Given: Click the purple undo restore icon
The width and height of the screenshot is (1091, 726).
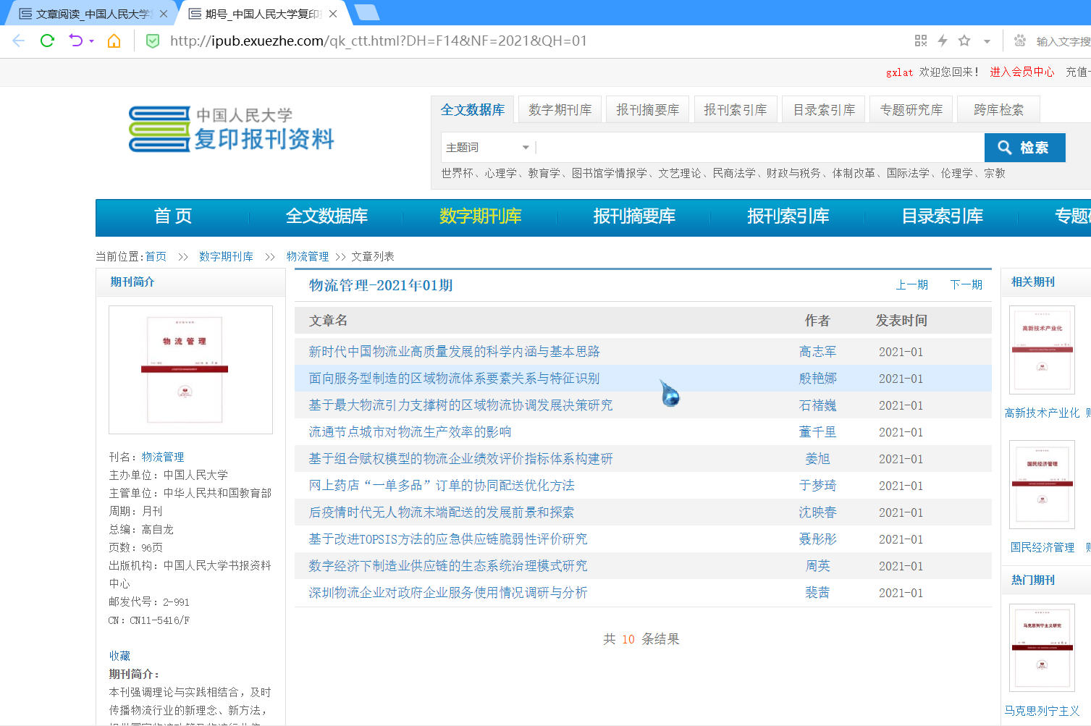Looking at the screenshot, I should click(x=75, y=41).
